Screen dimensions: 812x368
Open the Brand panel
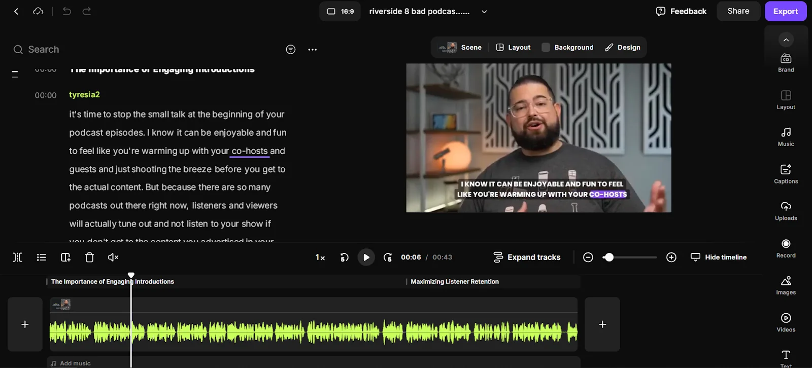tap(786, 62)
